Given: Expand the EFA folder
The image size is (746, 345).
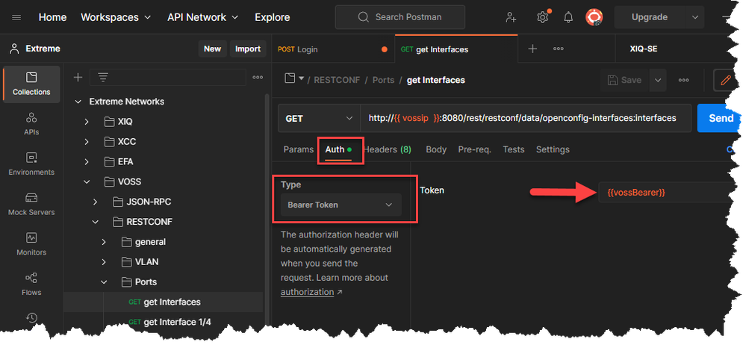Looking at the screenshot, I should [x=87, y=162].
